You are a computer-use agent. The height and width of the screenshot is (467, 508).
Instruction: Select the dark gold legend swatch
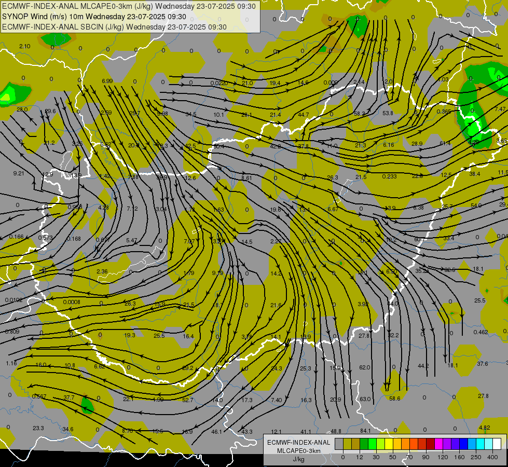coord(356,444)
